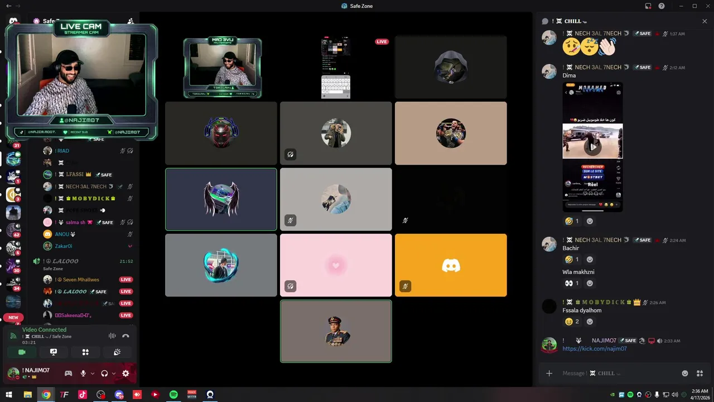This screenshot has height=402, width=714.
Task: Open the taskbar clock and date
Action: click(x=699, y=395)
